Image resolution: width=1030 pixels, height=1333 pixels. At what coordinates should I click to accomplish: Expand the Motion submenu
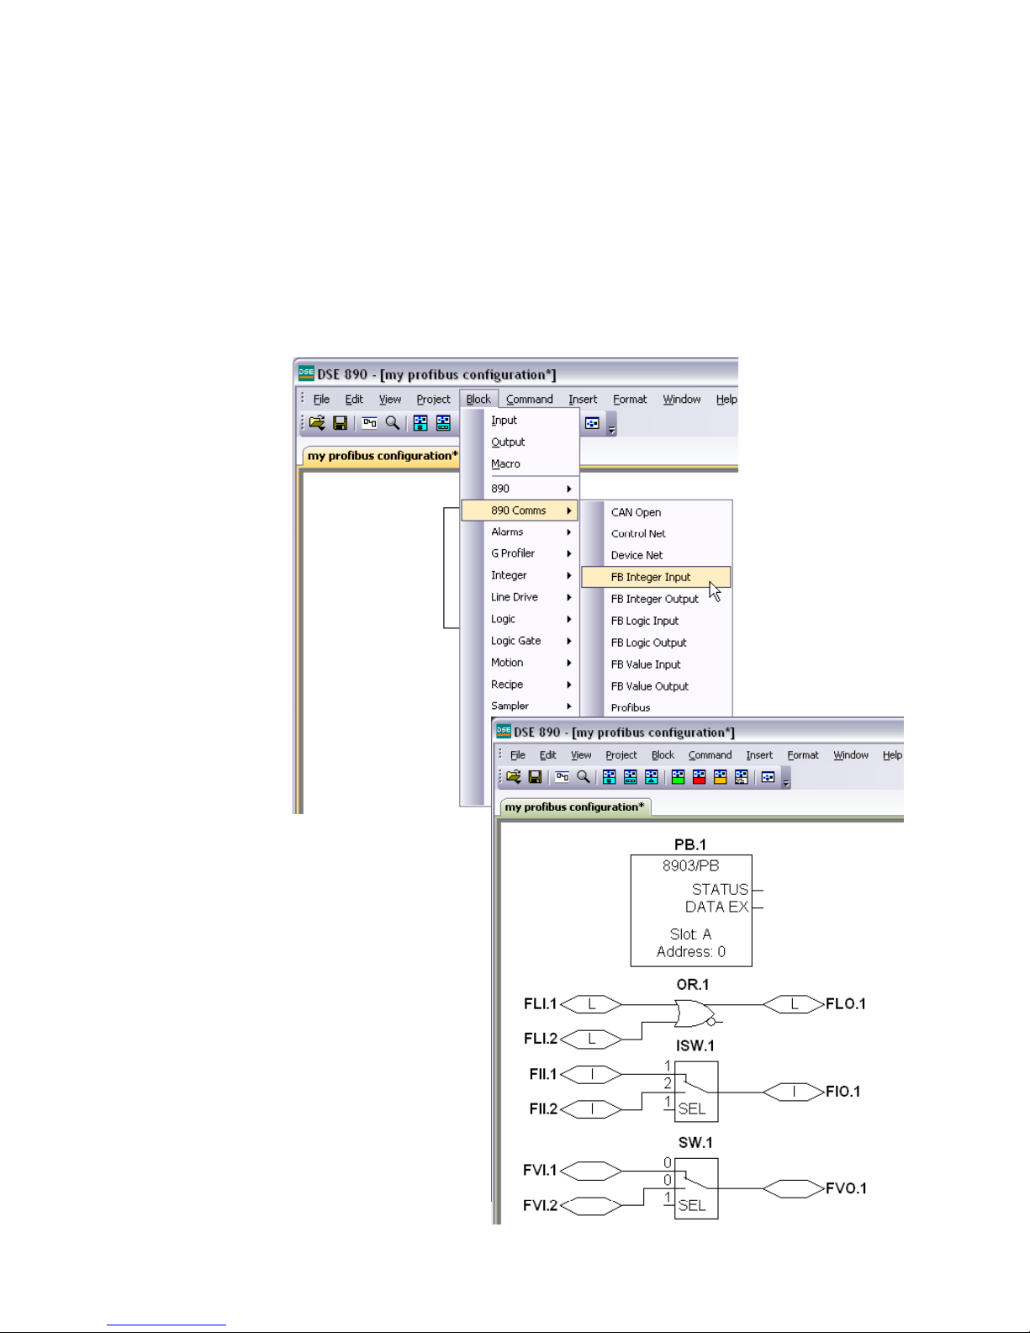coord(520,663)
